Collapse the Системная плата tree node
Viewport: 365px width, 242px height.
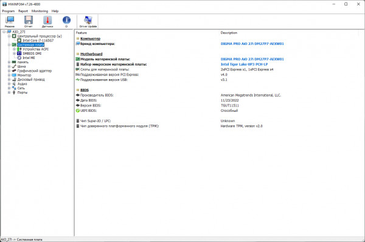click(9, 44)
